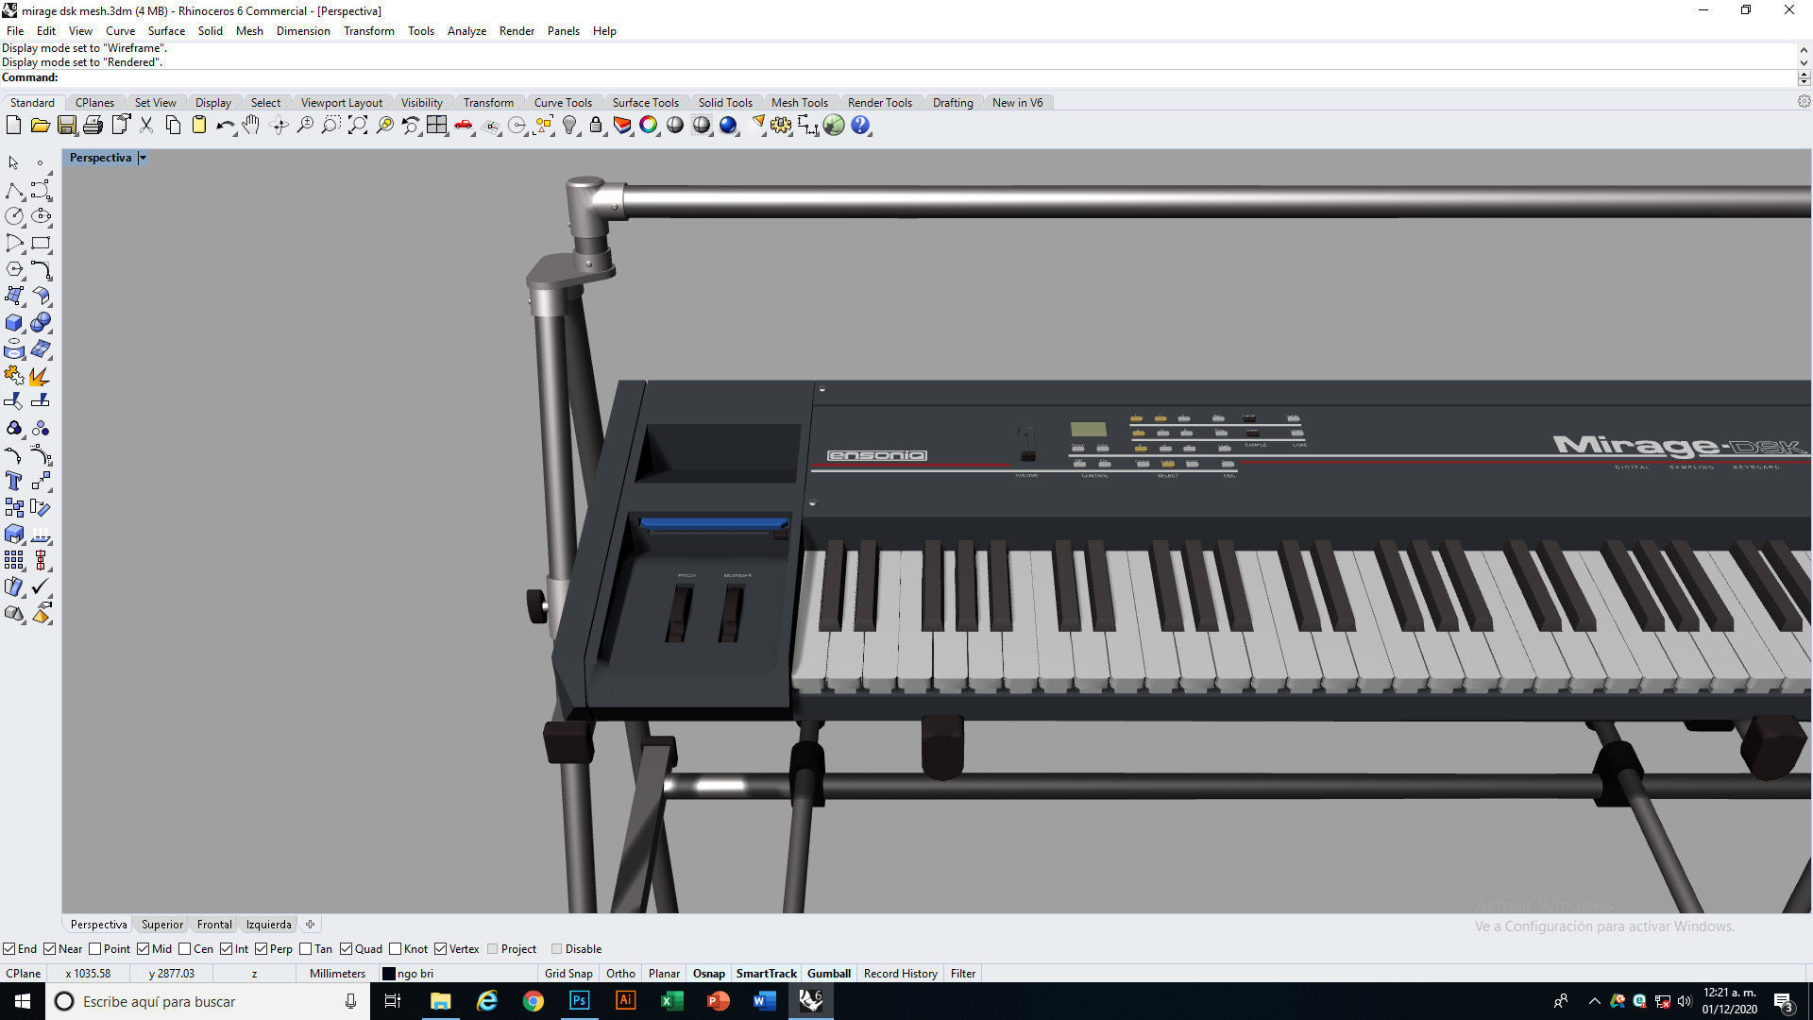
Task: Click the color wheel properties icon
Action: [x=649, y=125]
